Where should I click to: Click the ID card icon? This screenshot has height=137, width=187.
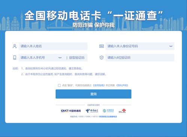pos(102,46)
